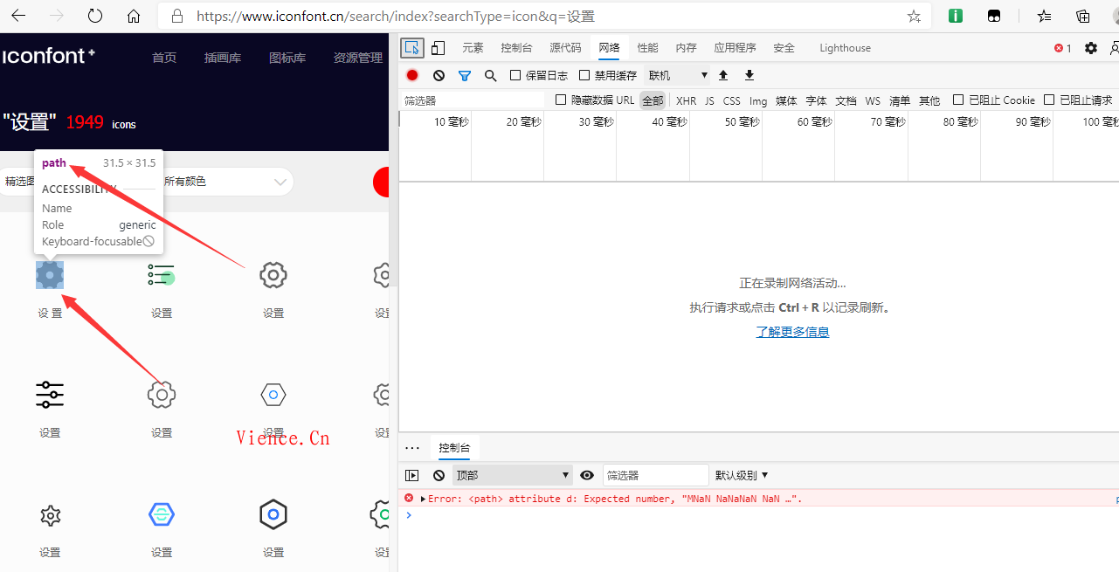Export HAR file using the download arrow icon

(749, 75)
